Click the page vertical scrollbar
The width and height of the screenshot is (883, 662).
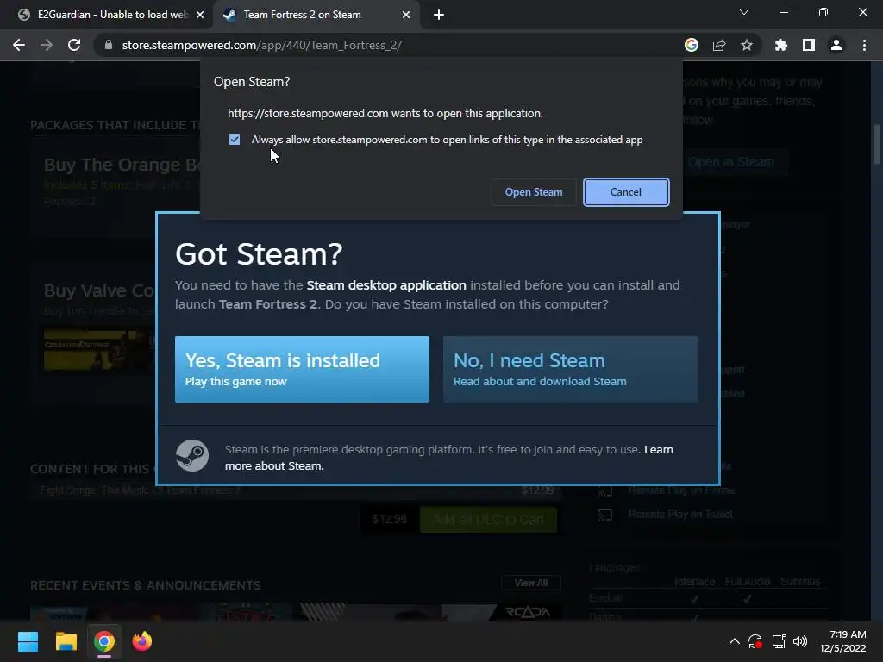[877, 144]
